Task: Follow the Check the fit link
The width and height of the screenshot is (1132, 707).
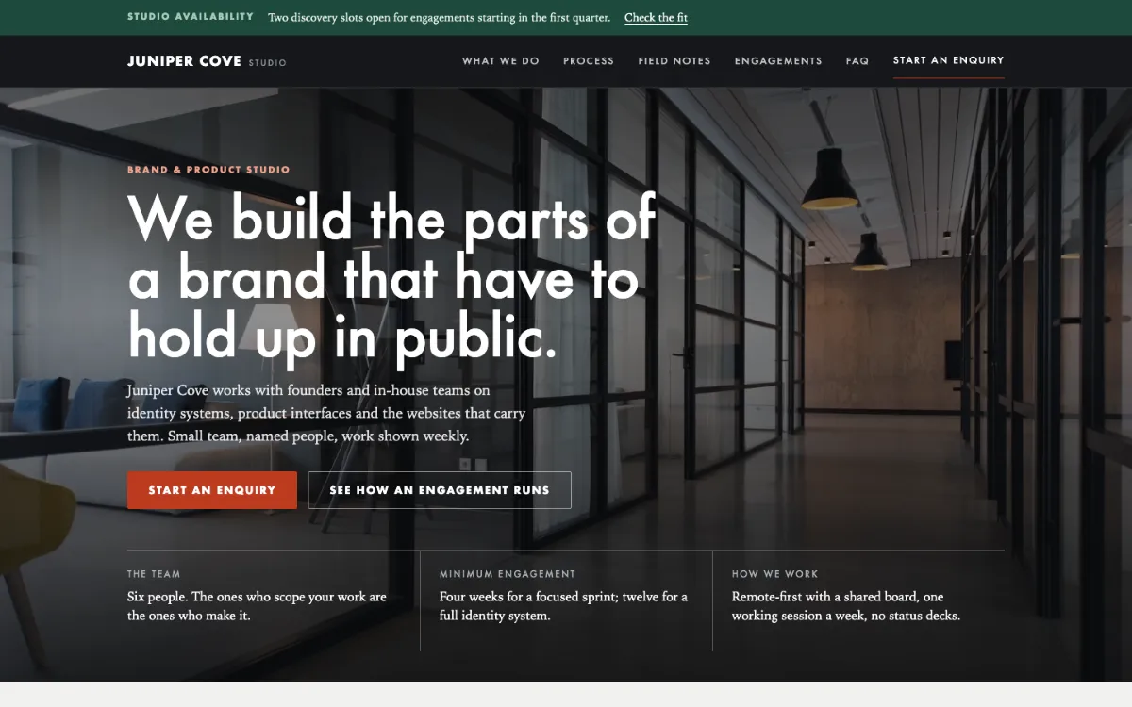Action: (656, 18)
